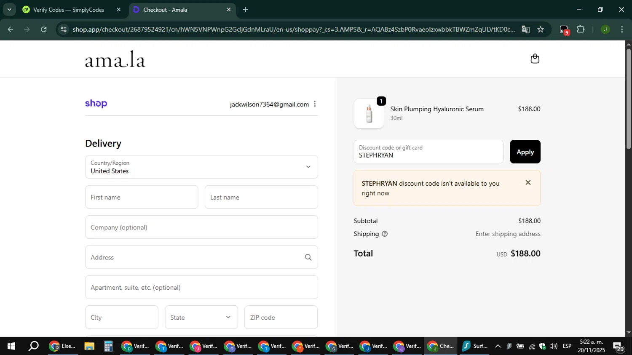Open a new browser tab
The image size is (632, 355).
[x=245, y=10]
